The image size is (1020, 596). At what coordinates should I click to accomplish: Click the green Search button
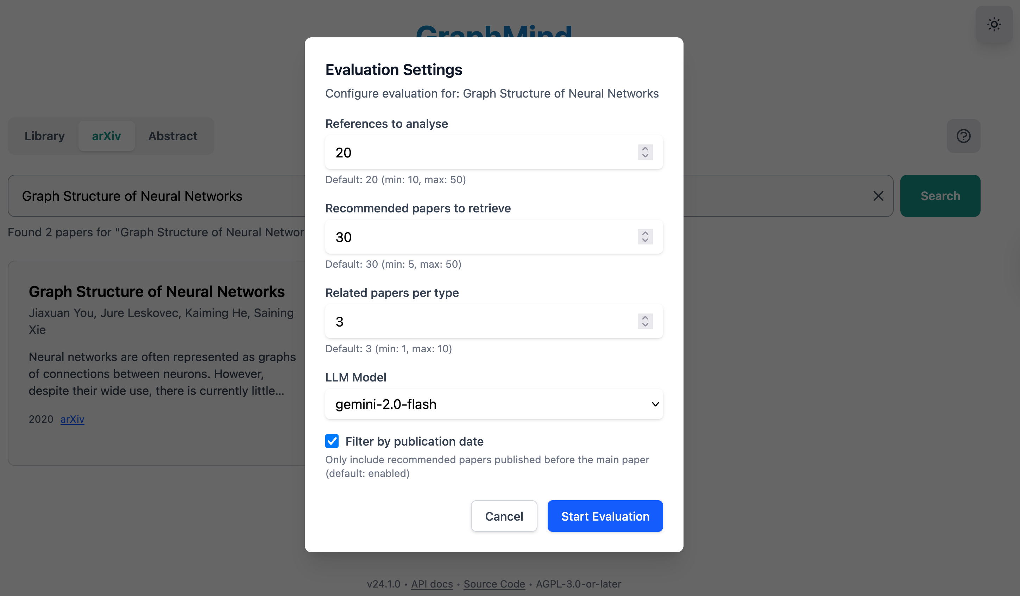(940, 196)
